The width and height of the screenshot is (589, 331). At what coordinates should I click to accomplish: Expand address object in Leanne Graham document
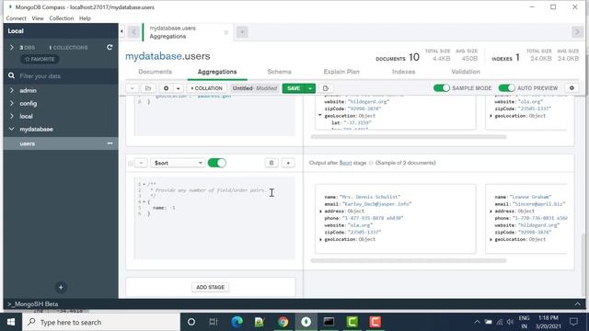coord(491,211)
